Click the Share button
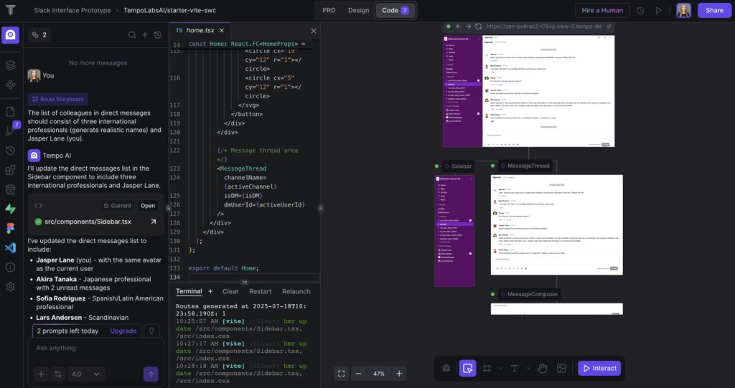 point(714,10)
